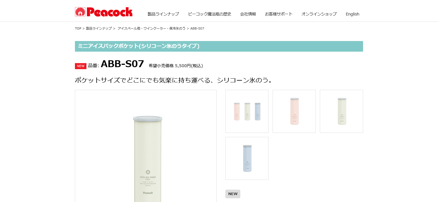Open ピーコック魔法瓶の歴史 in the navigation
The width and height of the screenshot is (438, 202).
[209, 14]
